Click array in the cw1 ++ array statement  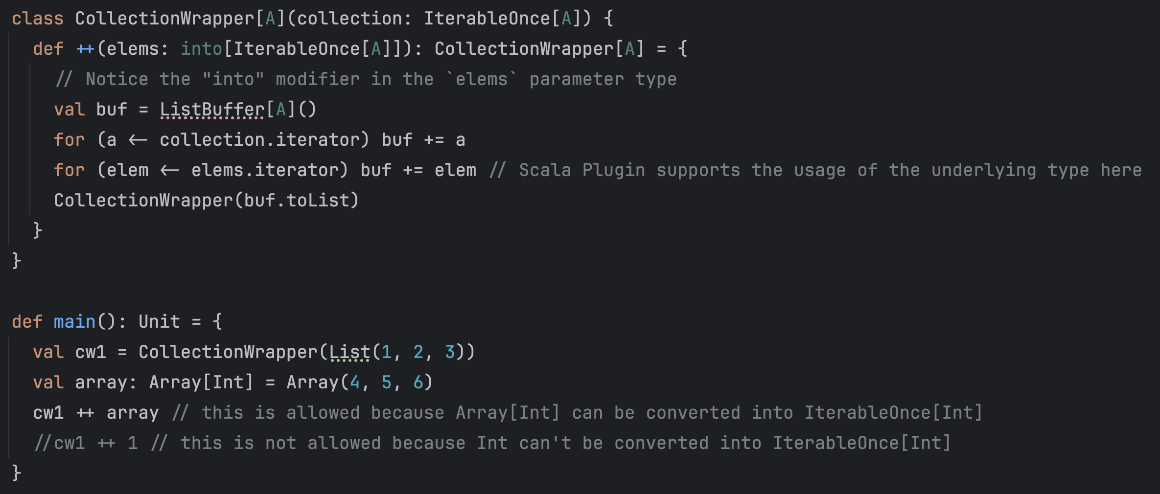coord(133,413)
